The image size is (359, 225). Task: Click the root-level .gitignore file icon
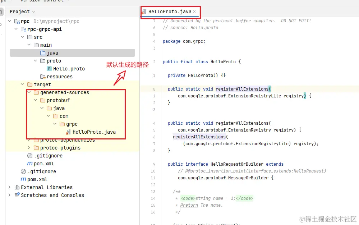[x=23, y=171]
